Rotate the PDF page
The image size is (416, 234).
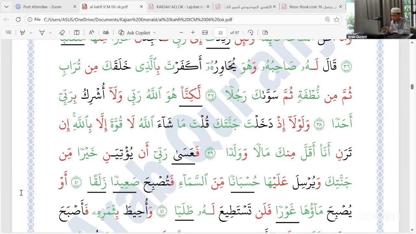[251, 32]
